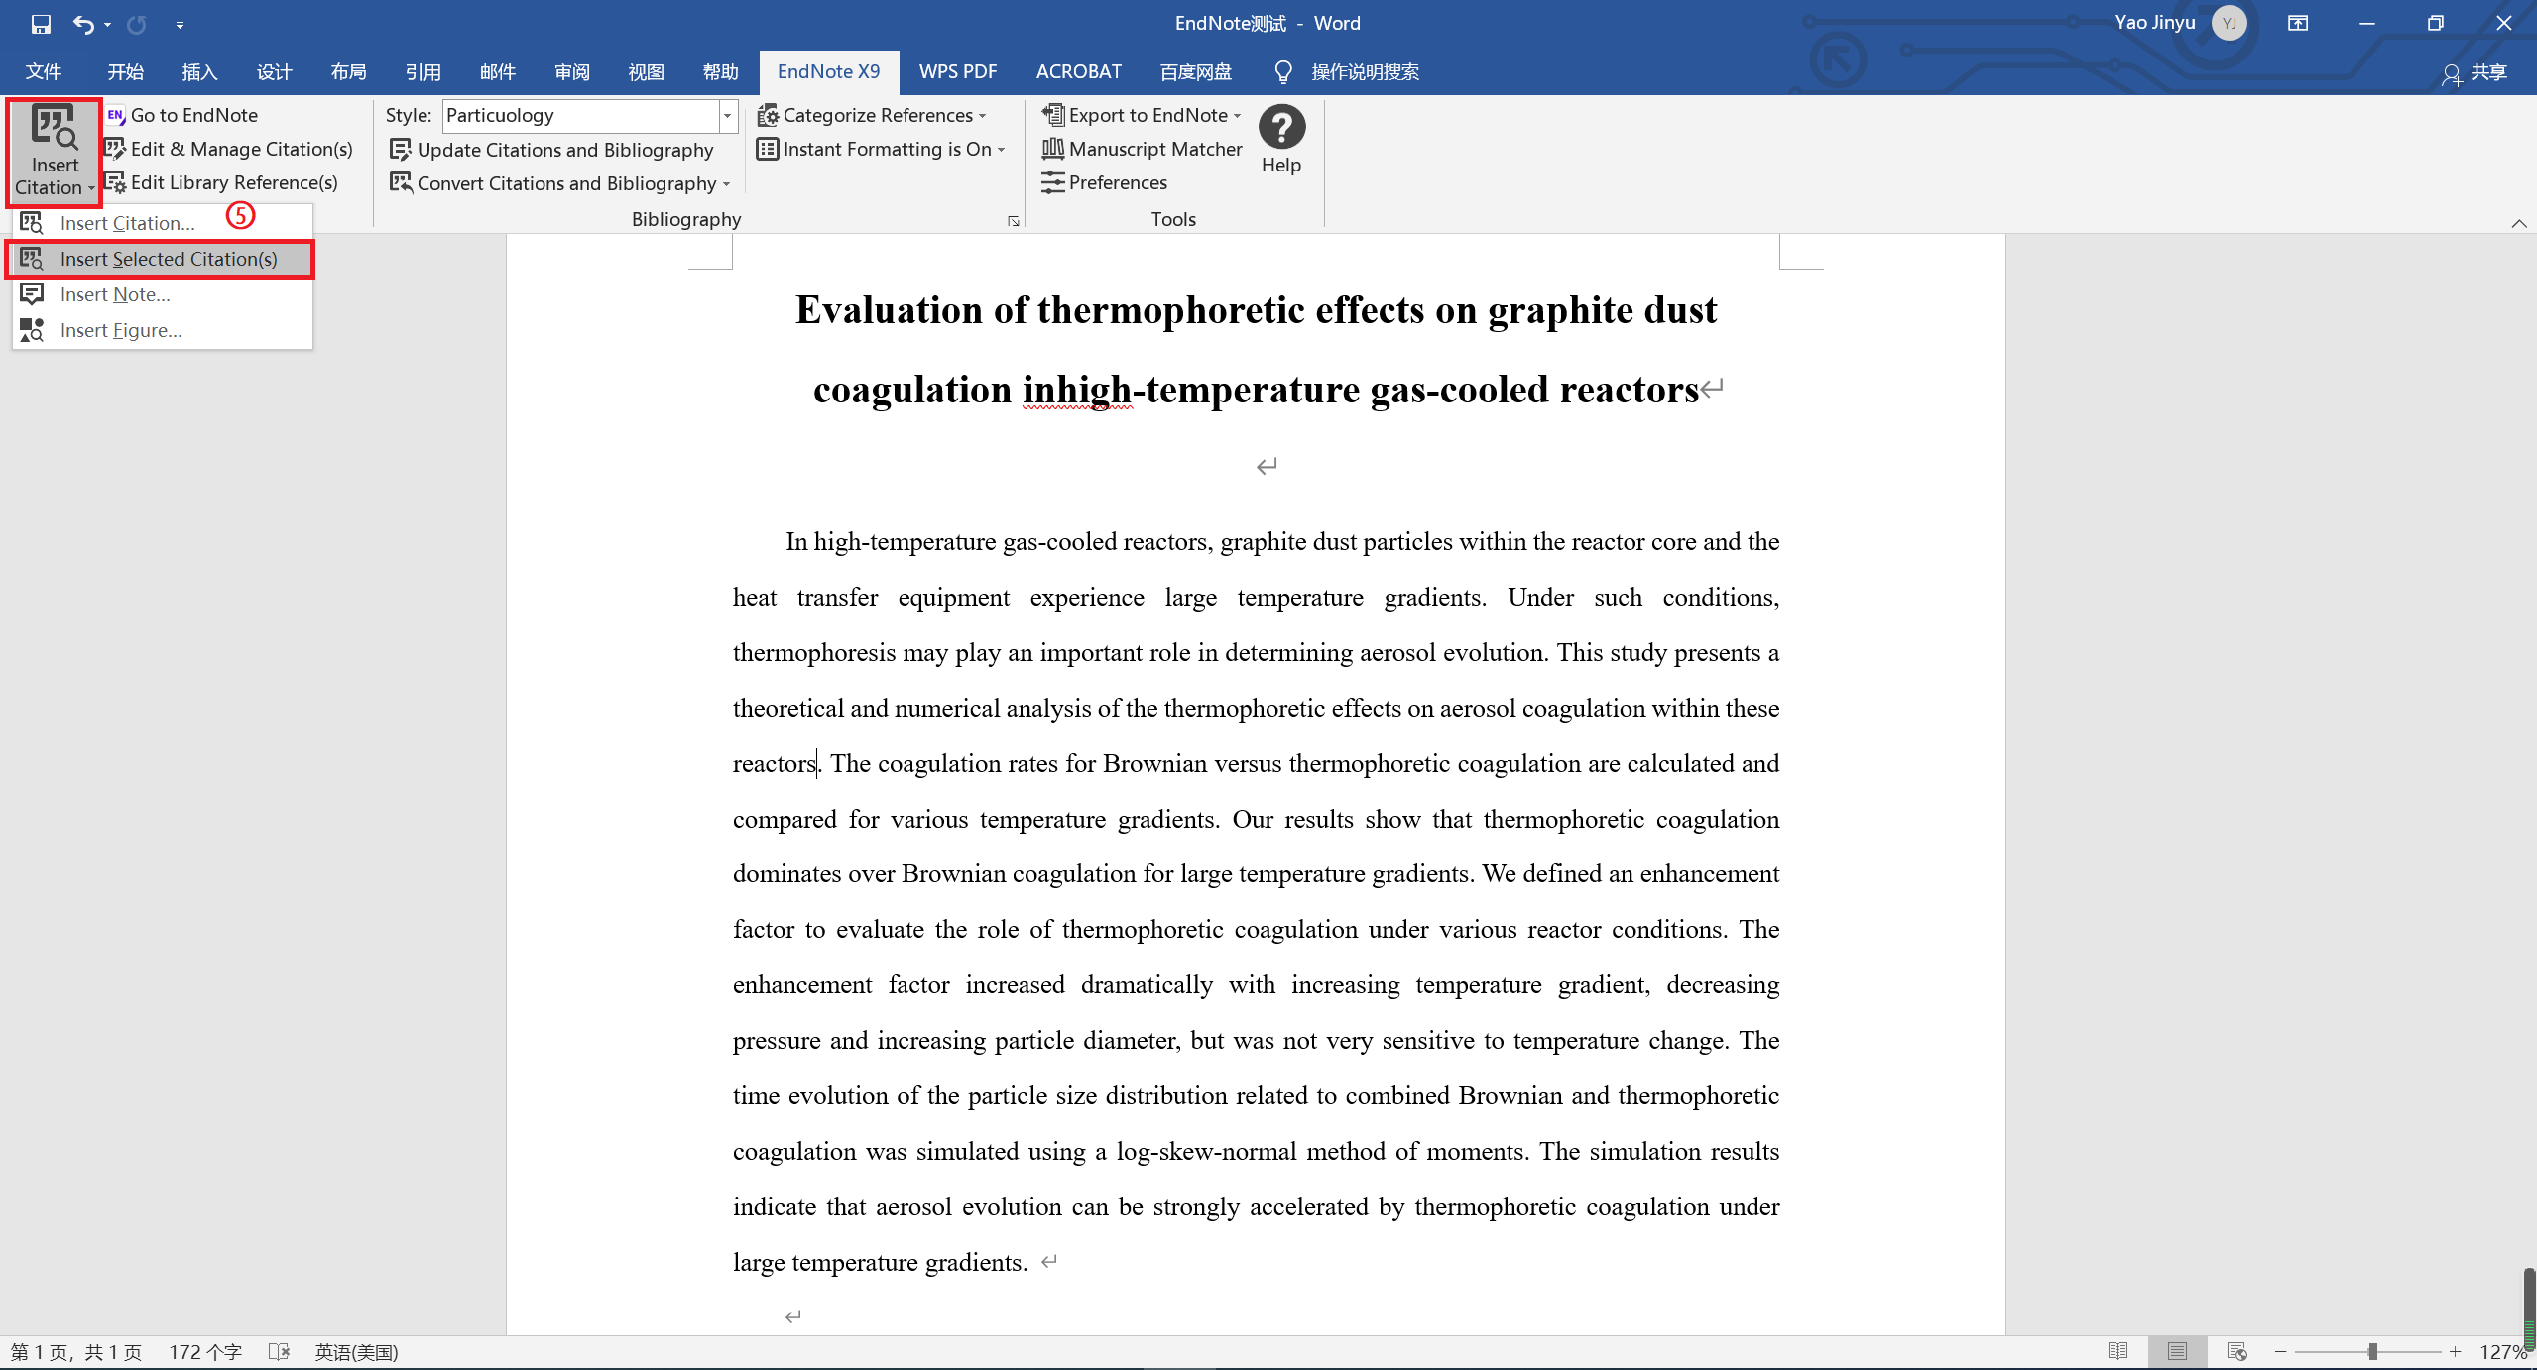This screenshot has width=2537, height=1370.
Task: Switch to the WPS PDF tab
Action: click(957, 72)
